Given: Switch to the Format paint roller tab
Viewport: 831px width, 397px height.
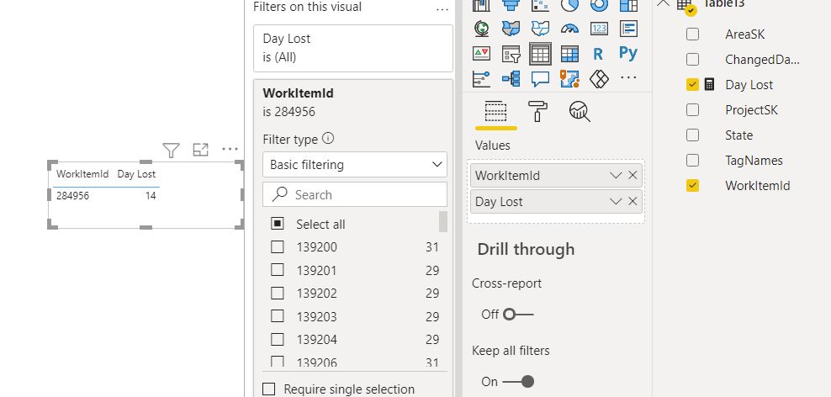Looking at the screenshot, I should click(x=537, y=112).
